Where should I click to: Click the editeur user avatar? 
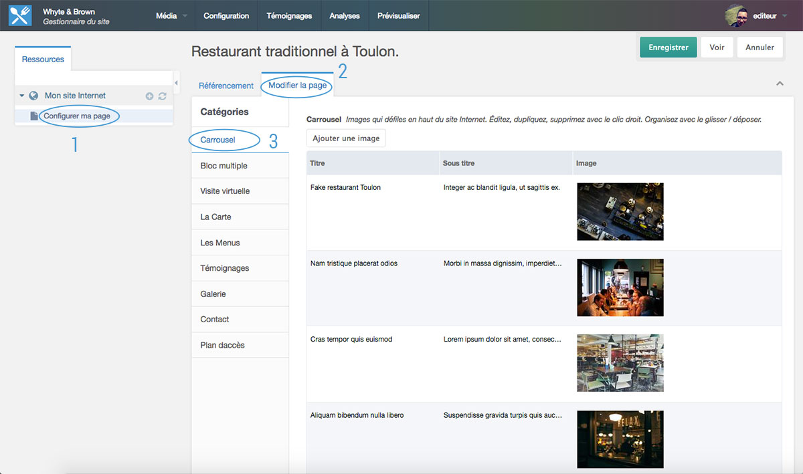[x=737, y=15]
